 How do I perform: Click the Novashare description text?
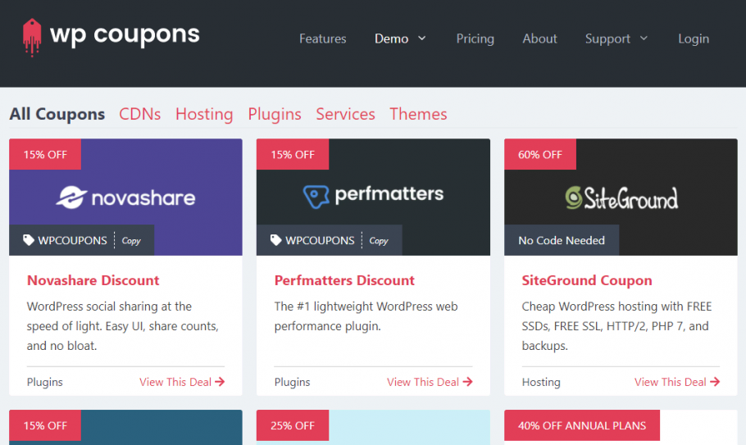click(x=123, y=326)
